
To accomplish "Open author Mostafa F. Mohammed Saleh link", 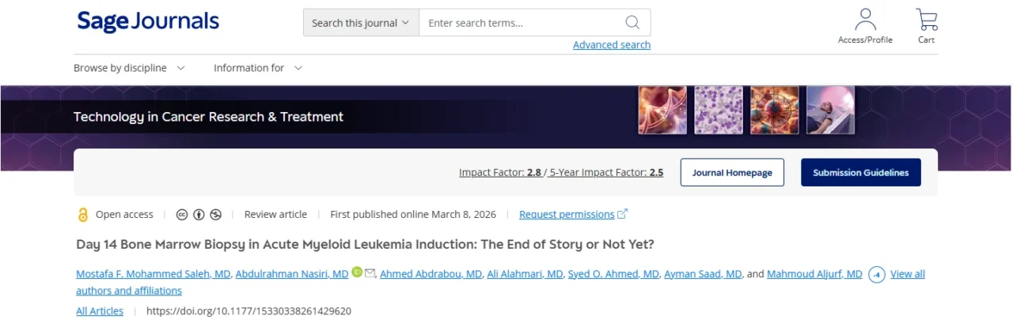I will [153, 274].
